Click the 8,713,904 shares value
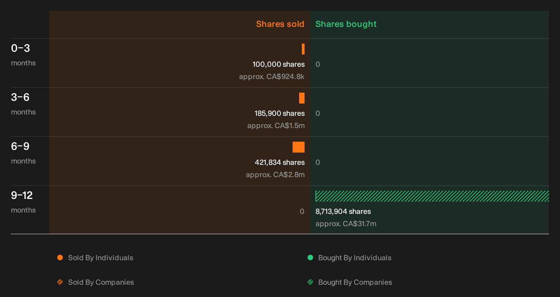The width and height of the screenshot is (560, 297). [343, 212]
